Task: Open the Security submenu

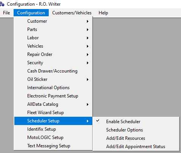Action: [53, 63]
